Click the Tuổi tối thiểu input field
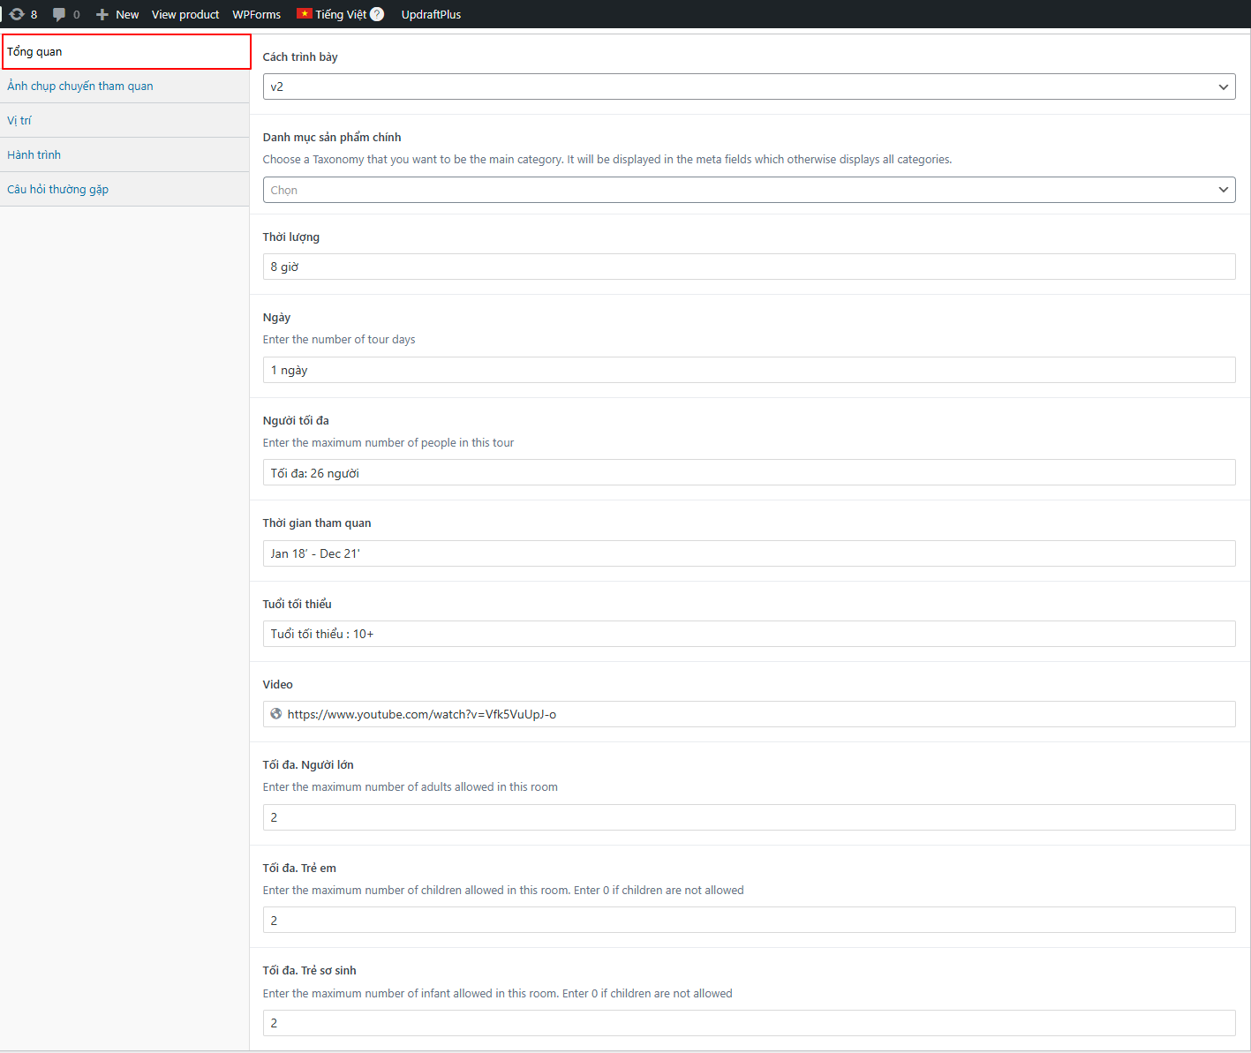Image resolution: width=1251 pixels, height=1053 pixels. 749,634
